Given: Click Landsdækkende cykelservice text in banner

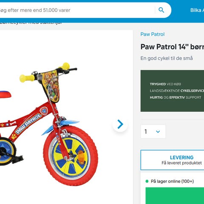Looking at the screenshot, I should pos(177,91).
